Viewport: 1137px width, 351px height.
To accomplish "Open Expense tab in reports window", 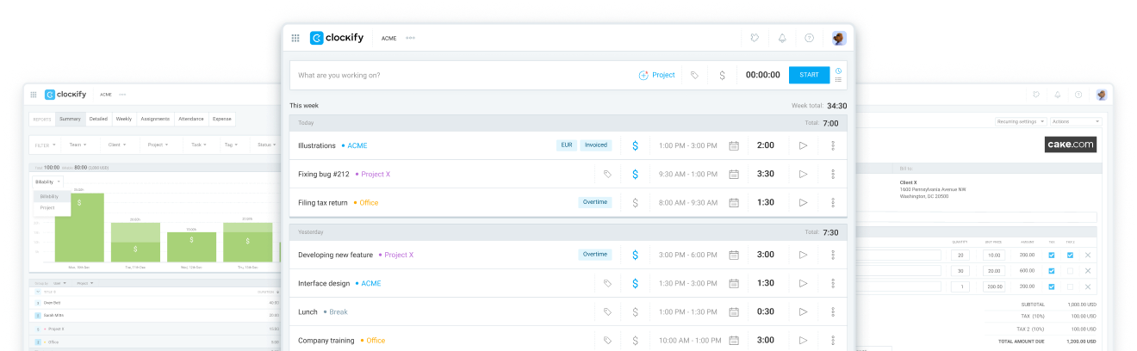I will [x=221, y=119].
